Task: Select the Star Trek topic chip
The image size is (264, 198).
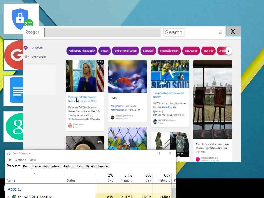Action: pyautogui.click(x=208, y=51)
